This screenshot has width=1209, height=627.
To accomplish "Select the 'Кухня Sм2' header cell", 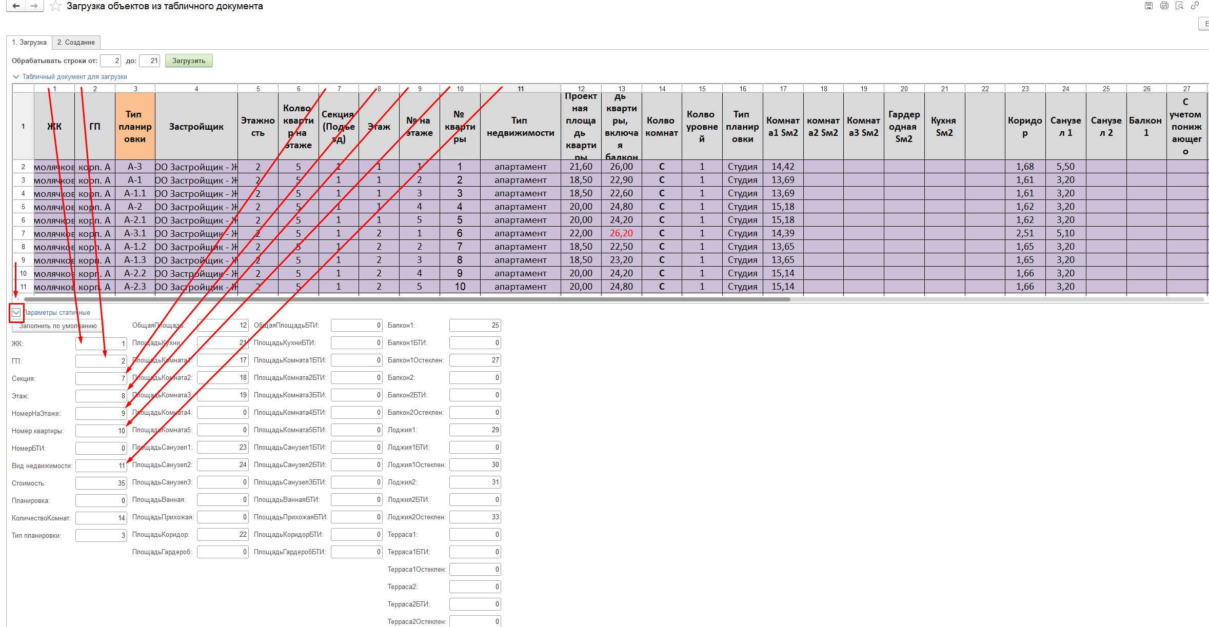I will [944, 126].
